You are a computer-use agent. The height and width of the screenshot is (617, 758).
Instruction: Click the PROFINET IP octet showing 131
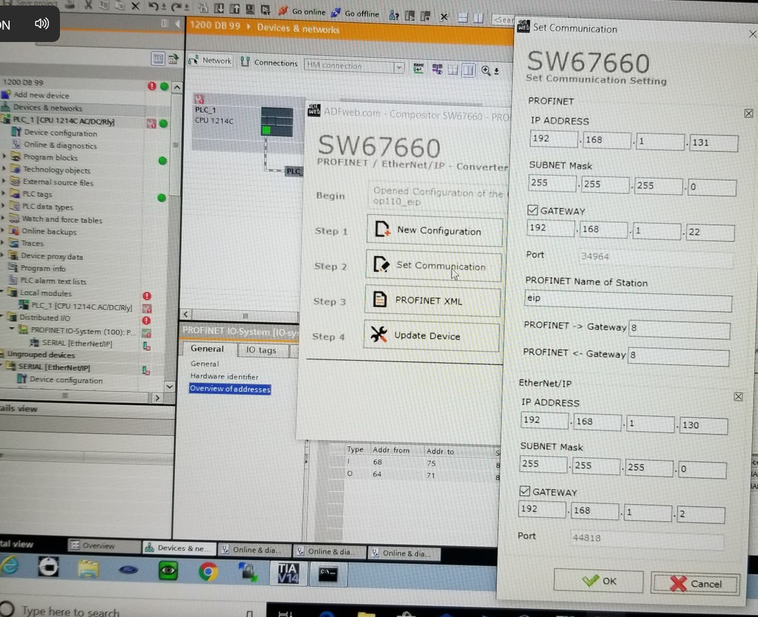pos(713,143)
